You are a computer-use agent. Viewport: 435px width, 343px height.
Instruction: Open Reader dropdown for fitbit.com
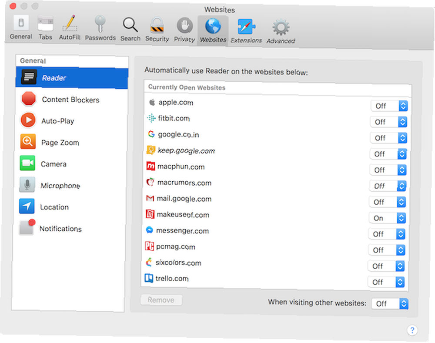[x=388, y=122]
